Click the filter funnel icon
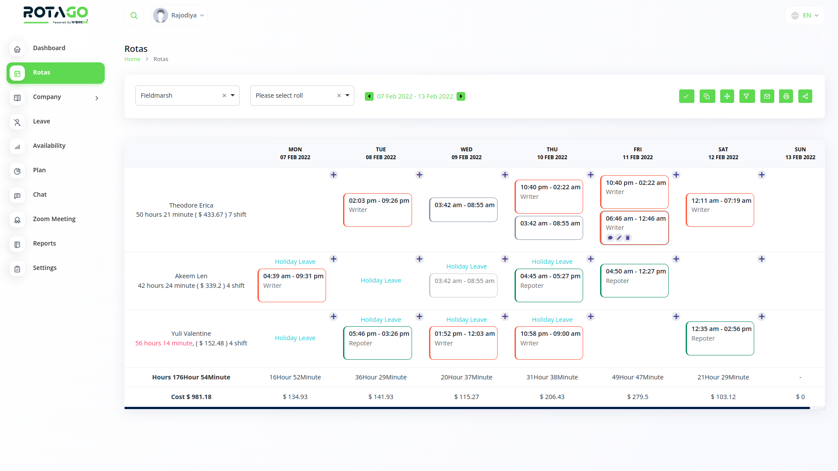 pos(747,96)
